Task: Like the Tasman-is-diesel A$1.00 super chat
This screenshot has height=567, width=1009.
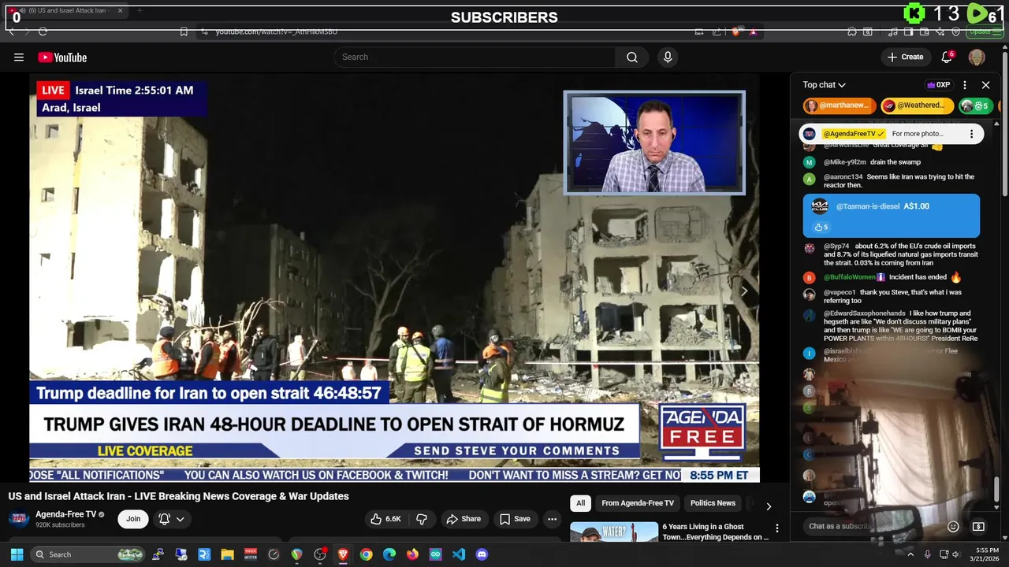Action: 821,227
